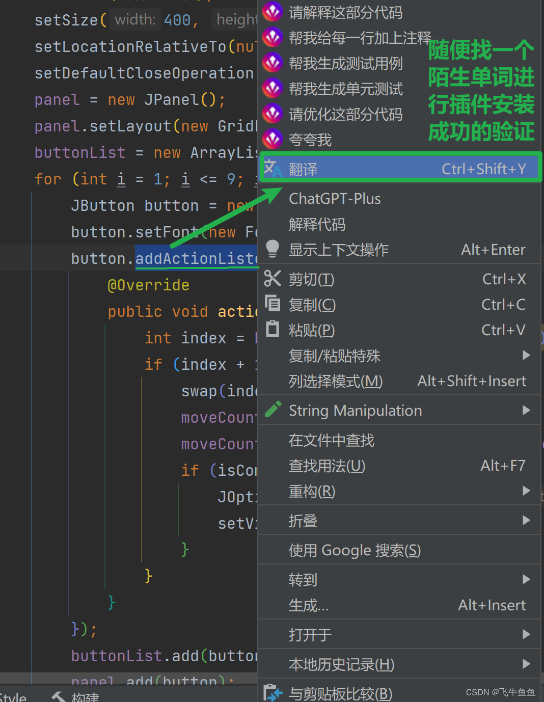Image resolution: width=544 pixels, height=702 pixels.
Task: Click the purple icon beside 请解释这部分代码
Action: (x=273, y=11)
